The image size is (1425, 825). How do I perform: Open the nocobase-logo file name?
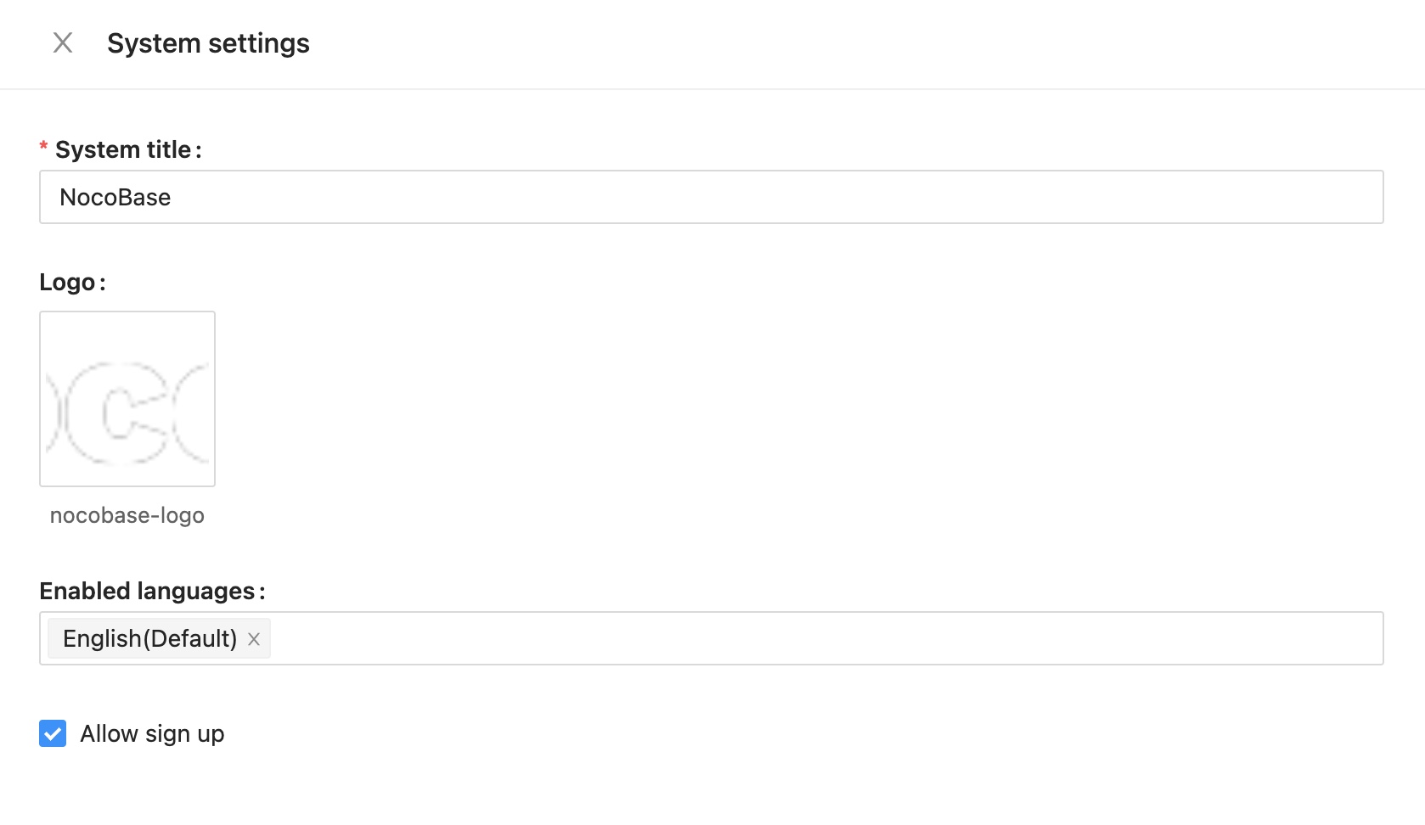pos(127,515)
